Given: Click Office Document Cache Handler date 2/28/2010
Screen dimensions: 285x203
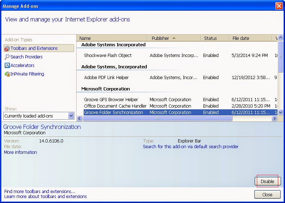Looking at the screenshot, I should [x=251, y=106].
